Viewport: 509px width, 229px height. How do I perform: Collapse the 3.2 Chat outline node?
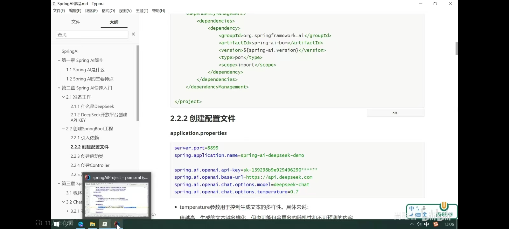63,202
